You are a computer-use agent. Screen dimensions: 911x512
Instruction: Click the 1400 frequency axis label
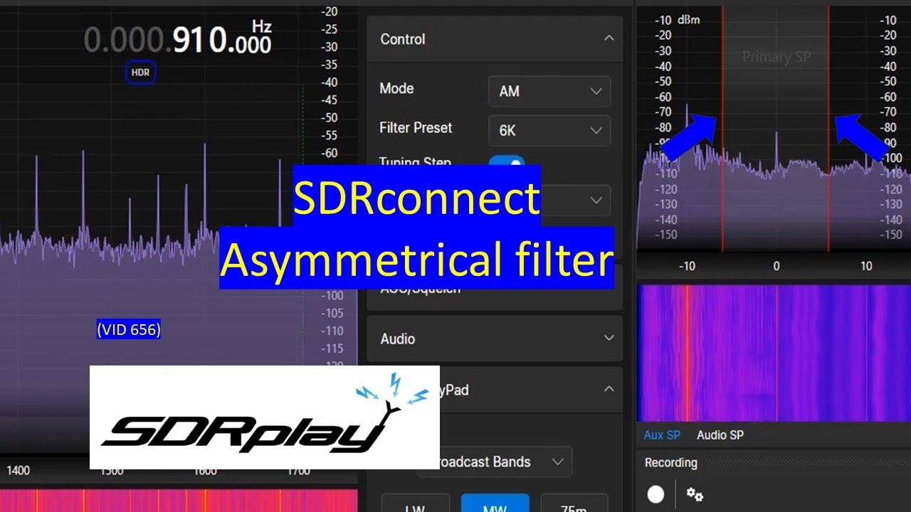coord(18,471)
